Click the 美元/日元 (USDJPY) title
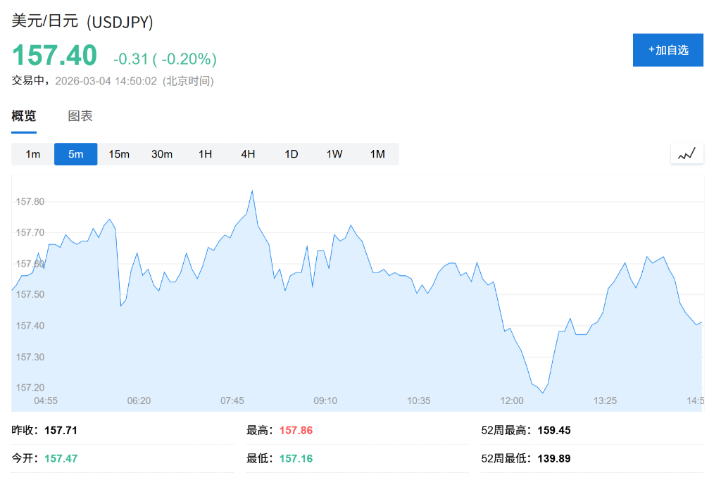This screenshot has width=721, height=487. coord(82,22)
